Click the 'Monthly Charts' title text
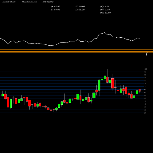This screenshot has height=153, width=153. click(x=9, y=2)
